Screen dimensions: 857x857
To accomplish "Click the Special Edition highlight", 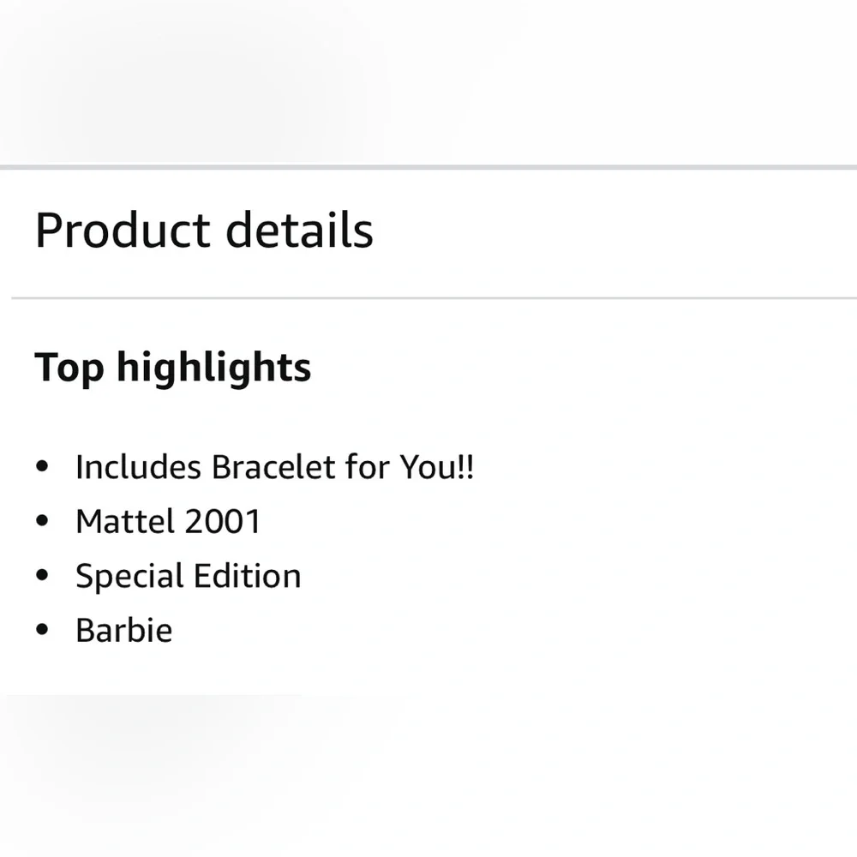I will coord(189,576).
